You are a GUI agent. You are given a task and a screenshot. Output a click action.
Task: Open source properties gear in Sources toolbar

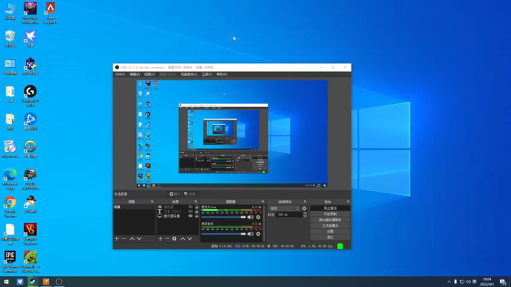tap(174, 239)
